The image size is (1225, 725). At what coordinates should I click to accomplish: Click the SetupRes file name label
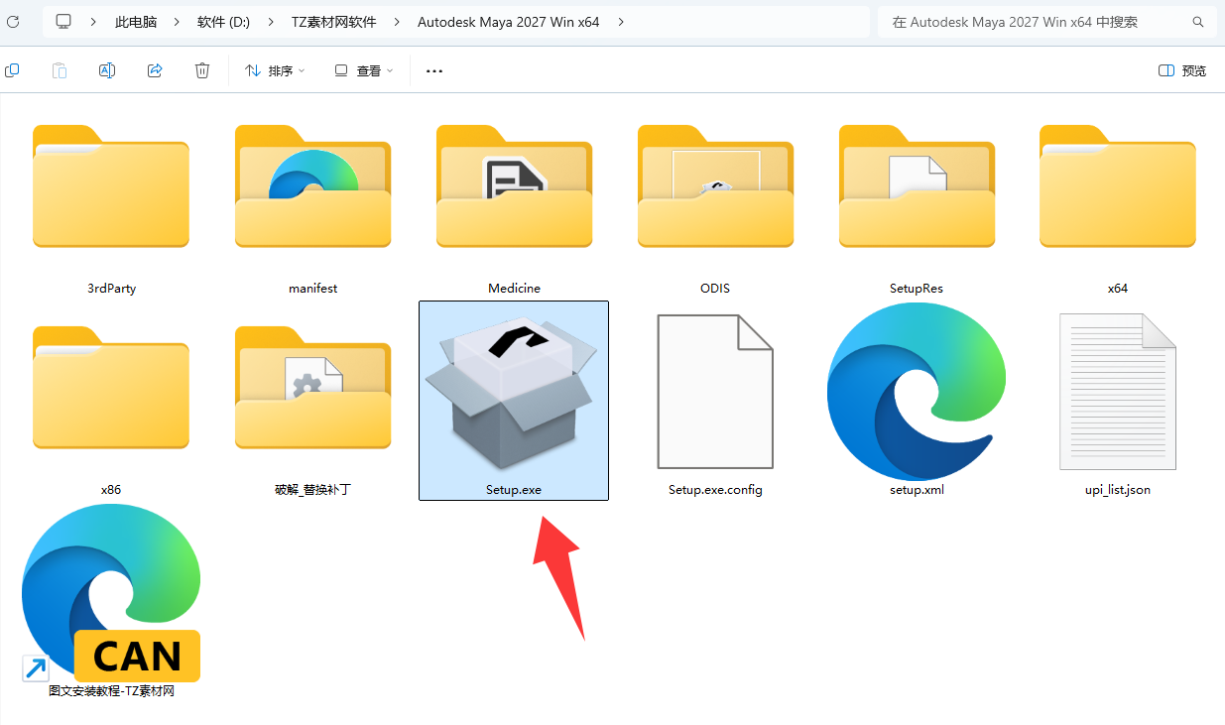click(x=917, y=289)
